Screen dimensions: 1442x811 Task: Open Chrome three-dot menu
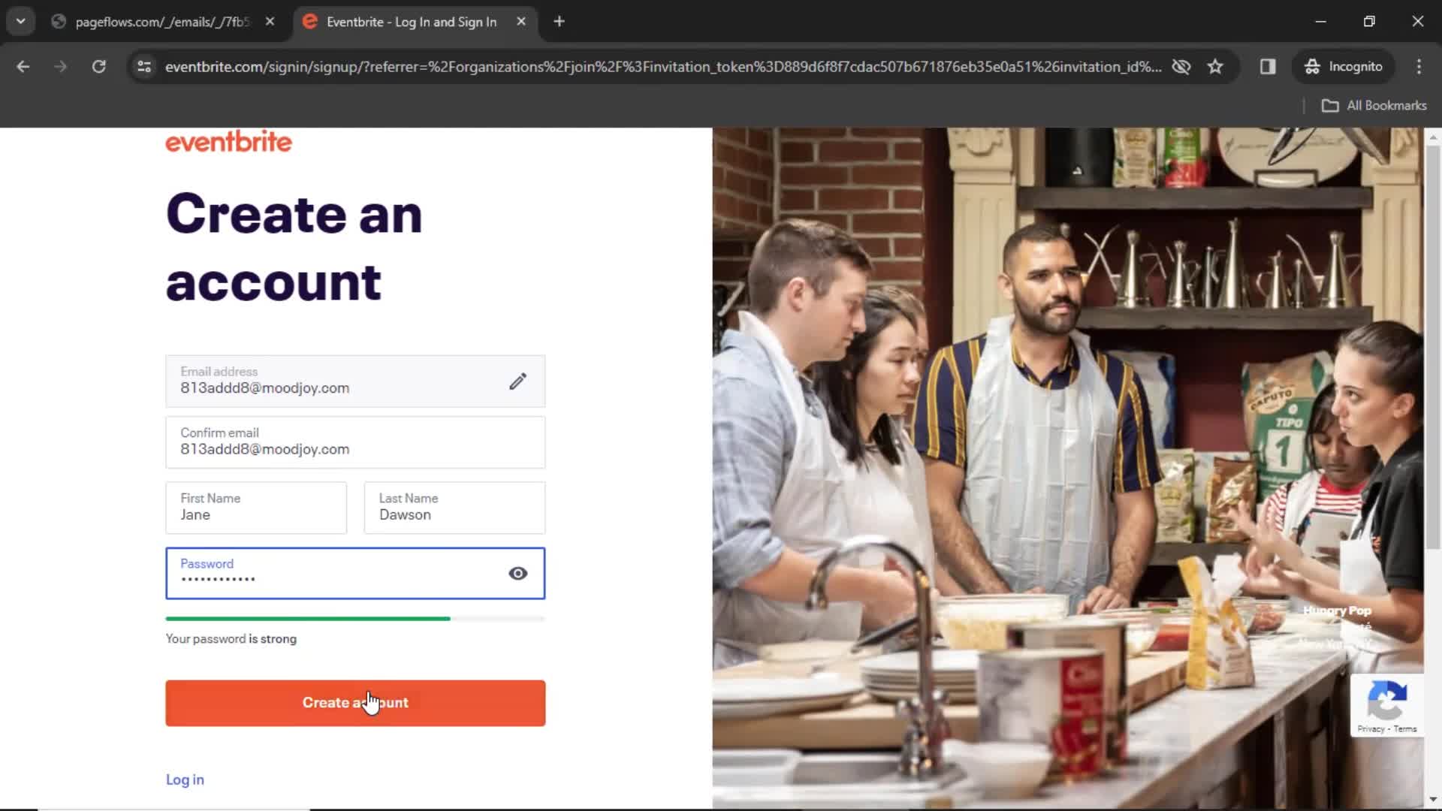point(1419,67)
